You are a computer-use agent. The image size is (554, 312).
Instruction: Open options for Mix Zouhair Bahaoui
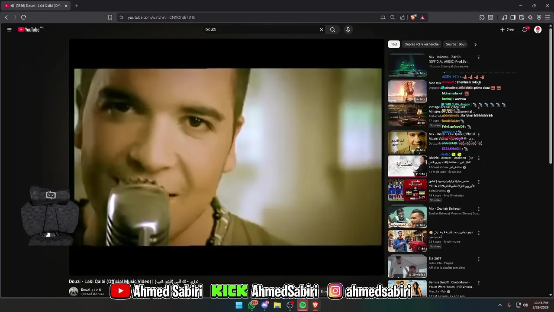pos(479,209)
